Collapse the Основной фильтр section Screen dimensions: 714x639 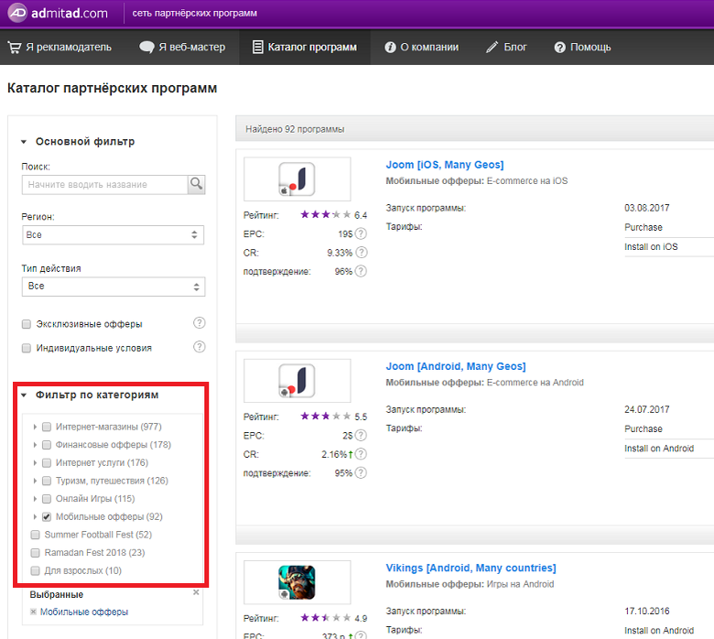pos(24,142)
